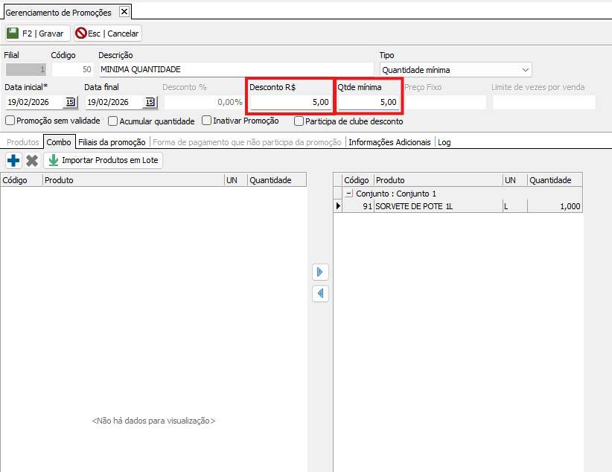The image size is (612, 472).
Task: Open the Informações Adicionais tab
Action: tap(389, 141)
